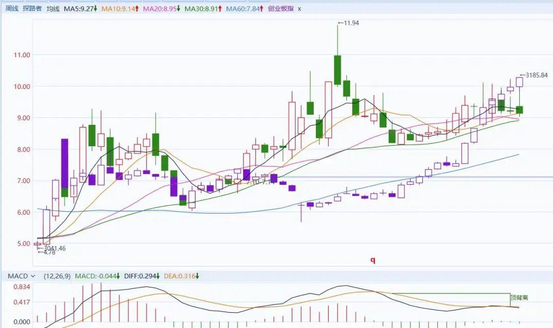Click the (12,26,9) MACD parameters
Image resolution: width=553 pixels, height=328 pixels.
coord(57,276)
